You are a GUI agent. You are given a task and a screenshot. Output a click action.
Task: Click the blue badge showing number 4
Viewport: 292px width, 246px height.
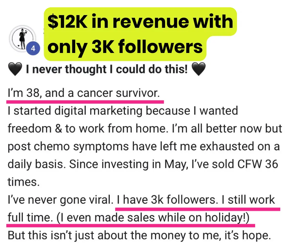pos(33,49)
